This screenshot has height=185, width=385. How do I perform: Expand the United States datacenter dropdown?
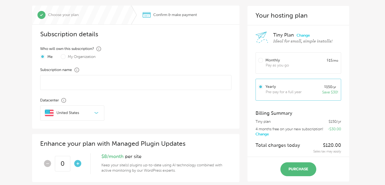click(72, 113)
